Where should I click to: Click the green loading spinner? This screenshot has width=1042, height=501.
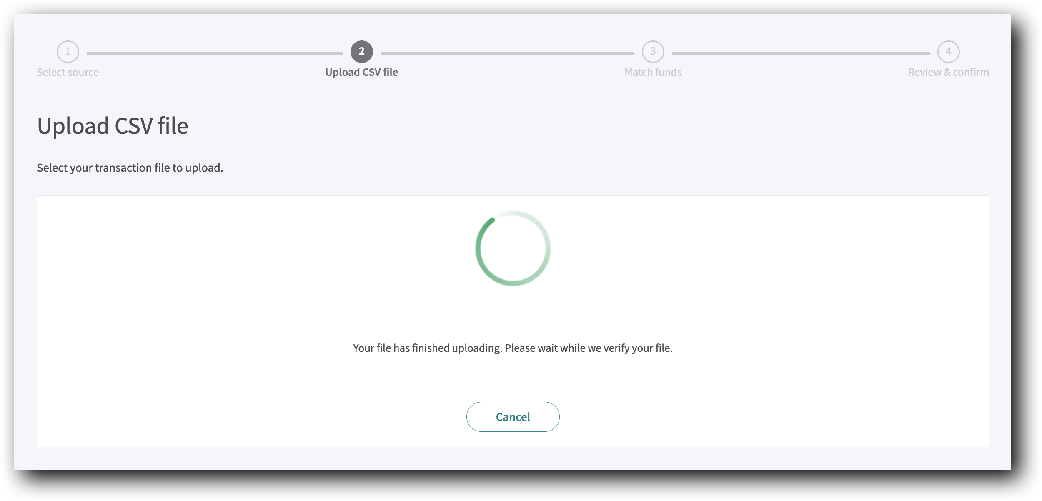coord(513,248)
